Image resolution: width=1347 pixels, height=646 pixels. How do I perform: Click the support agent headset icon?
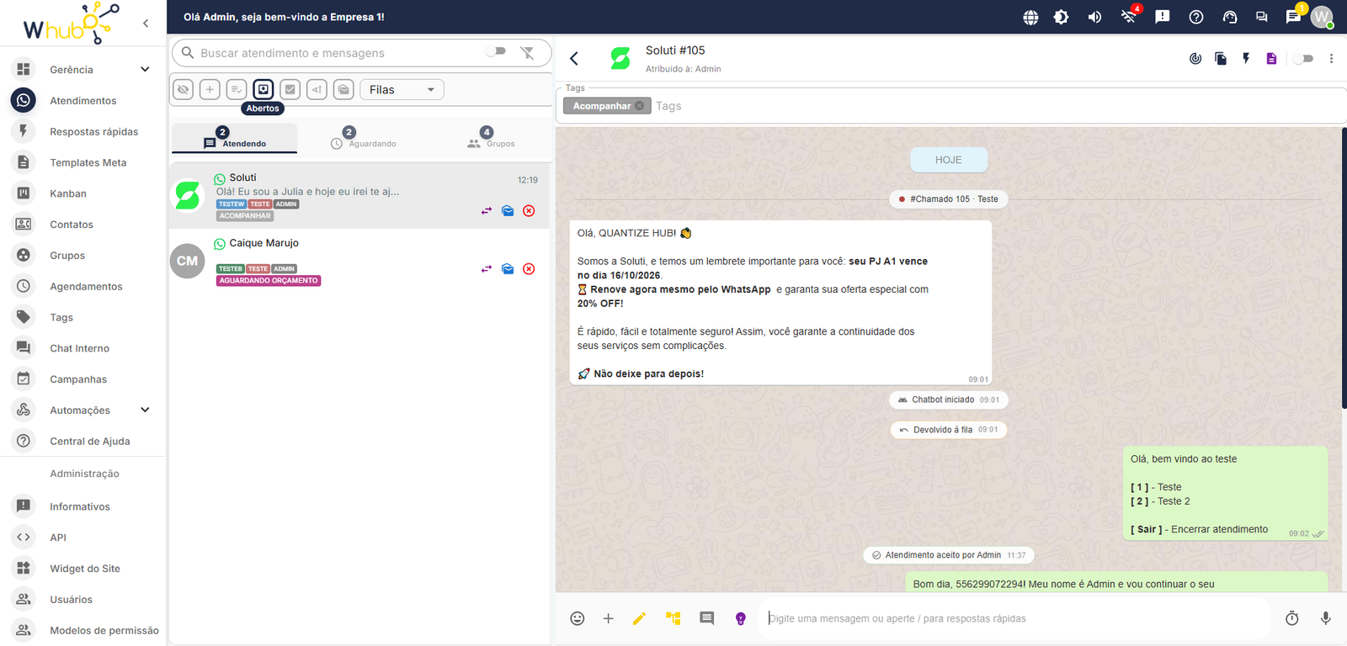[1230, 17]
